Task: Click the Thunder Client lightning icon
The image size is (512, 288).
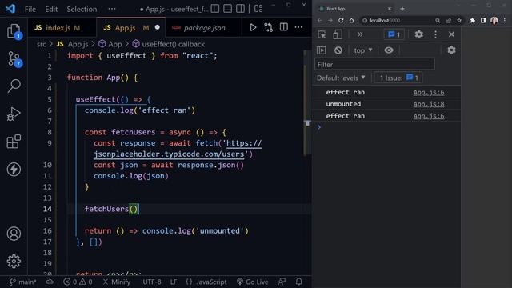Action: [14, 169]
